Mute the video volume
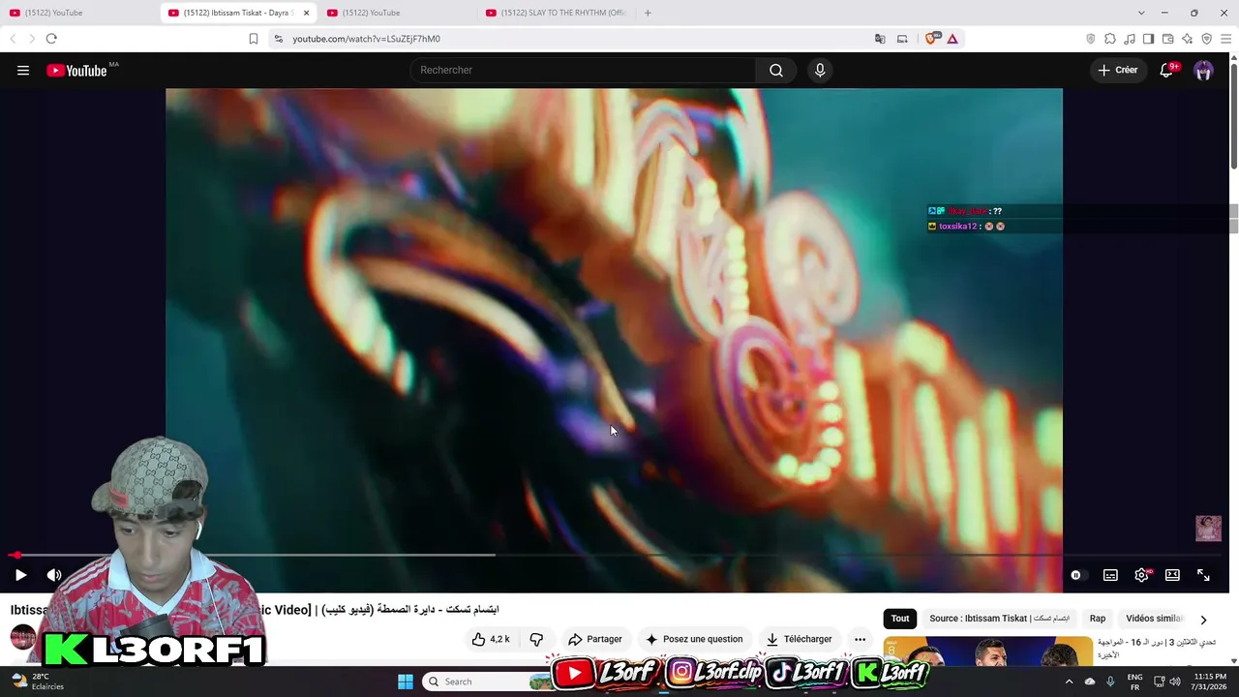 click(x=54, y=575)
